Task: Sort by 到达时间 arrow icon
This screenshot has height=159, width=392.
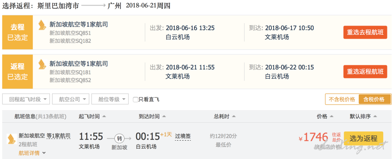Action: pos(164,116)
